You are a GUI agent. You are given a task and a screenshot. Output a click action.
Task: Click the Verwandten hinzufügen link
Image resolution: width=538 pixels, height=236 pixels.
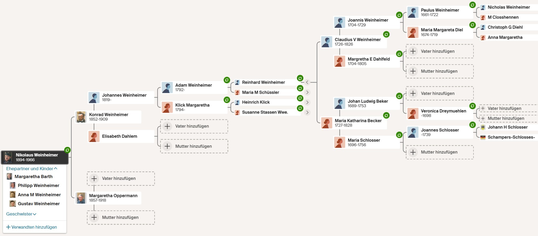coord(32,227)
